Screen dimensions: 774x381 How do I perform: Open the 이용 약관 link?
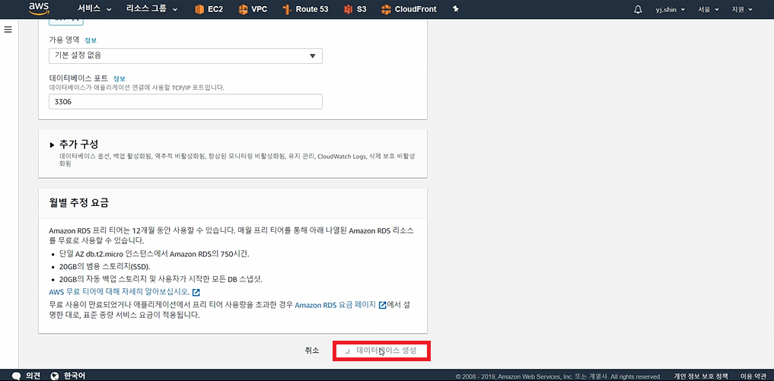753,376
